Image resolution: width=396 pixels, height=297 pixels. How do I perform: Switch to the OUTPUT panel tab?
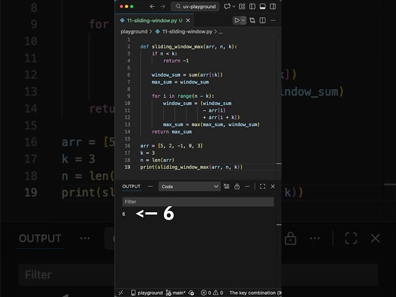(131, 186)
